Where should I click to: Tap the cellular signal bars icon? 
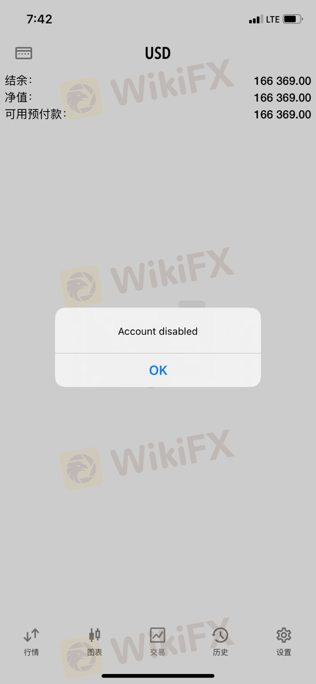tap(255, 20)
